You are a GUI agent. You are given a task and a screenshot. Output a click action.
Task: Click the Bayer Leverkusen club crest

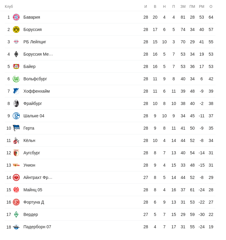pos(16,66)
